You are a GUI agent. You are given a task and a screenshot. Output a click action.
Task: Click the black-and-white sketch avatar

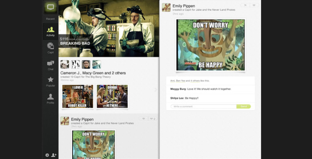[75, 65]
